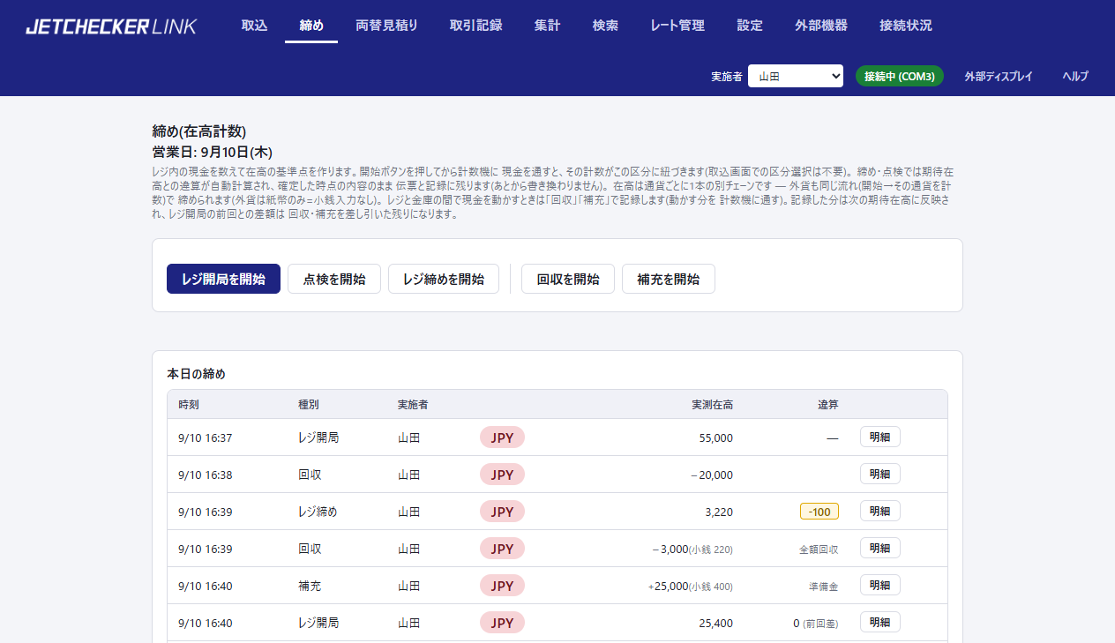Screen dimensions: 1115x643
Task: Open 明細 for the 補充 row
Action: click(880, 586)
